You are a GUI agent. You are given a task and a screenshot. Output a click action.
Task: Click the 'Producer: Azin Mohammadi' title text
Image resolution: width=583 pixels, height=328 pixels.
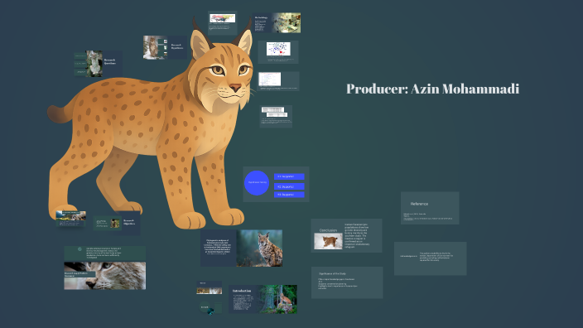coord(432,89)
